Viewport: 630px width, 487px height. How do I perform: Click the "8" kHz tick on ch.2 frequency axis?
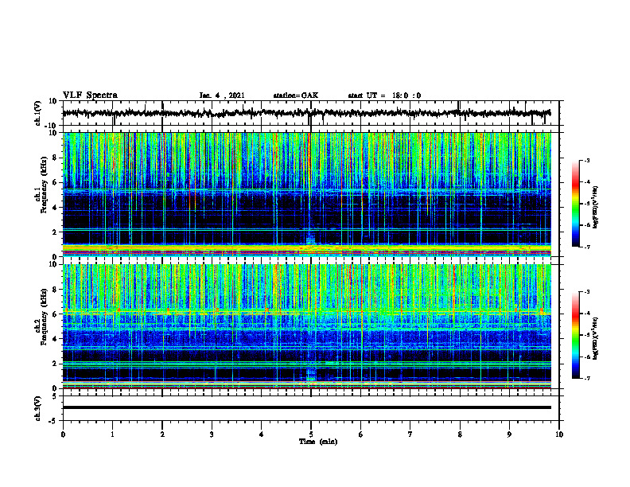[x=55, y=290]
